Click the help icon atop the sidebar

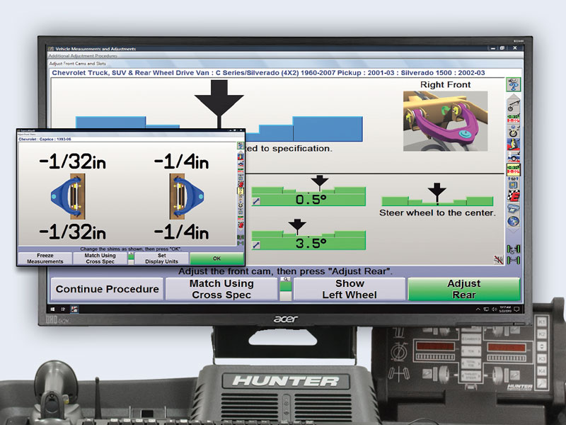514,85
